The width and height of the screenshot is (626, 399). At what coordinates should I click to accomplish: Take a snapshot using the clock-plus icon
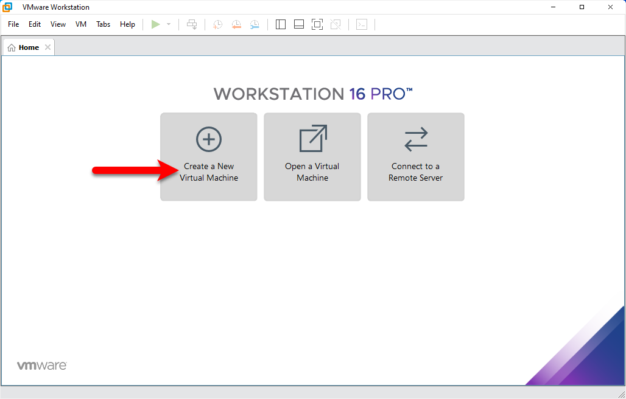pos(217,25)
